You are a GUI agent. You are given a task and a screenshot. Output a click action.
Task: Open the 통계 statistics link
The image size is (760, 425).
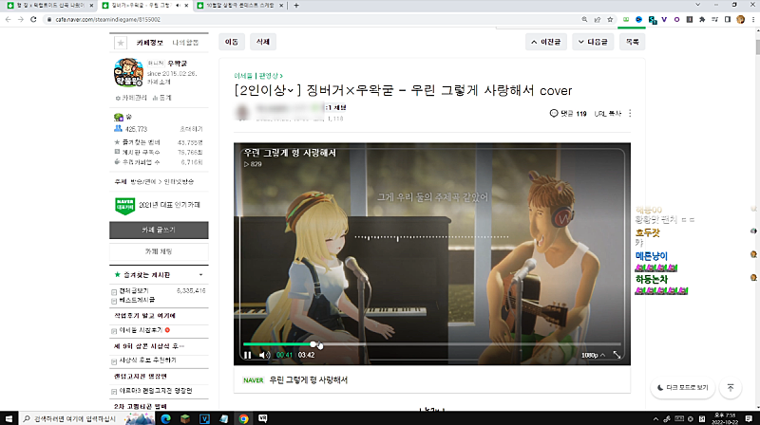tap(161, 98)
